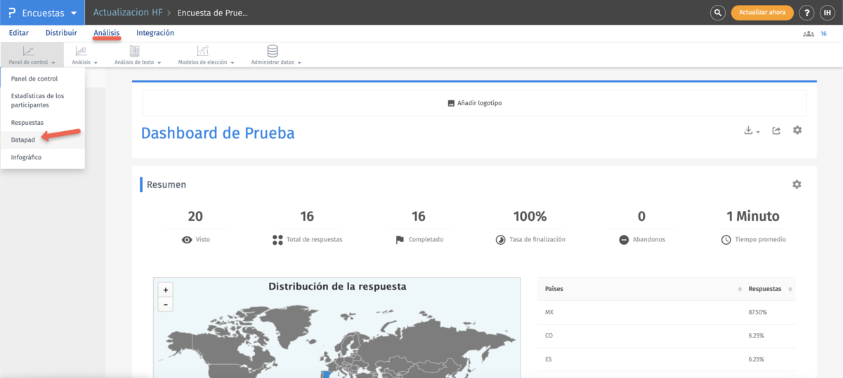Open Resumen section settings gear
This screenshot has width=843, height=378.
[x=797, y=184]
